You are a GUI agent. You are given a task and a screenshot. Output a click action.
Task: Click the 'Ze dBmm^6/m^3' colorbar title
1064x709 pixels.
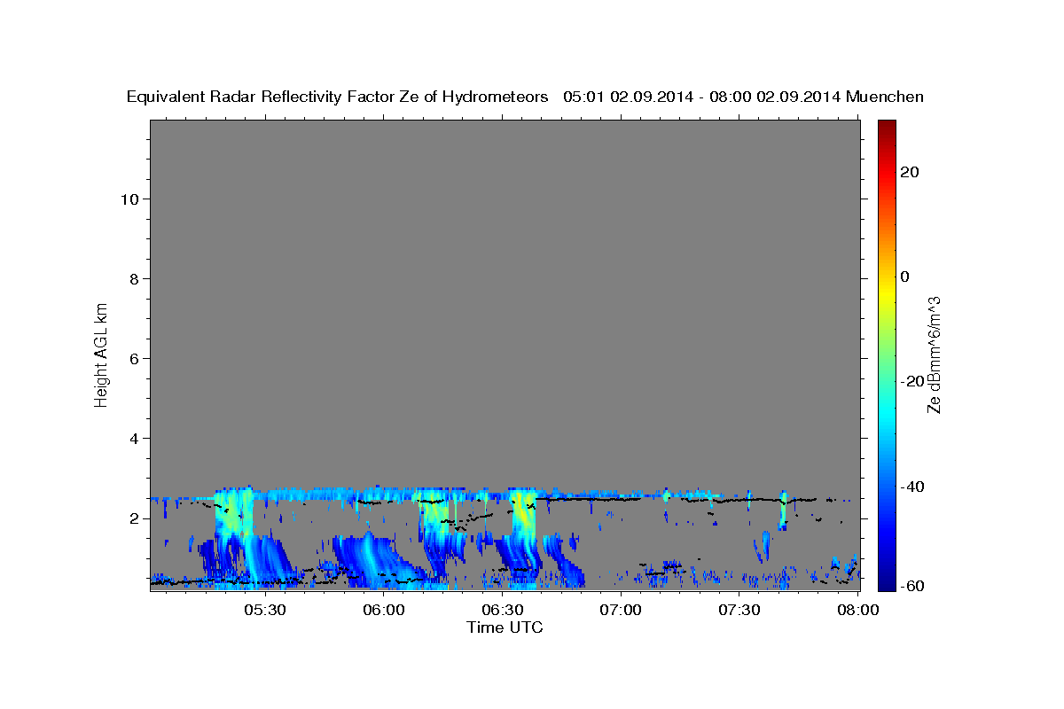933,354
